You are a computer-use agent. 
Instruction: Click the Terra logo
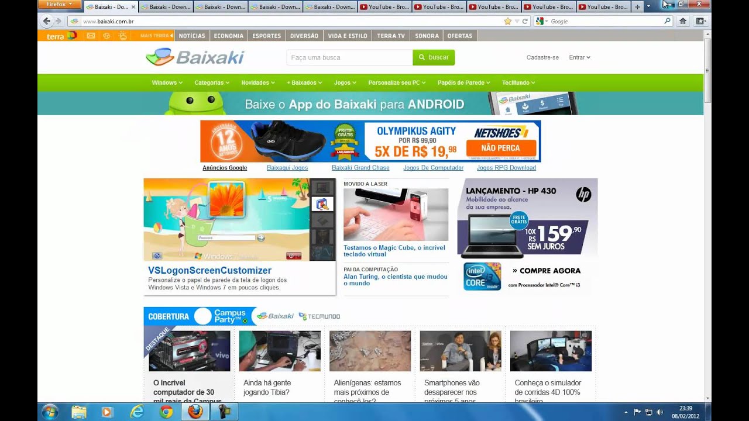point(61,36)
